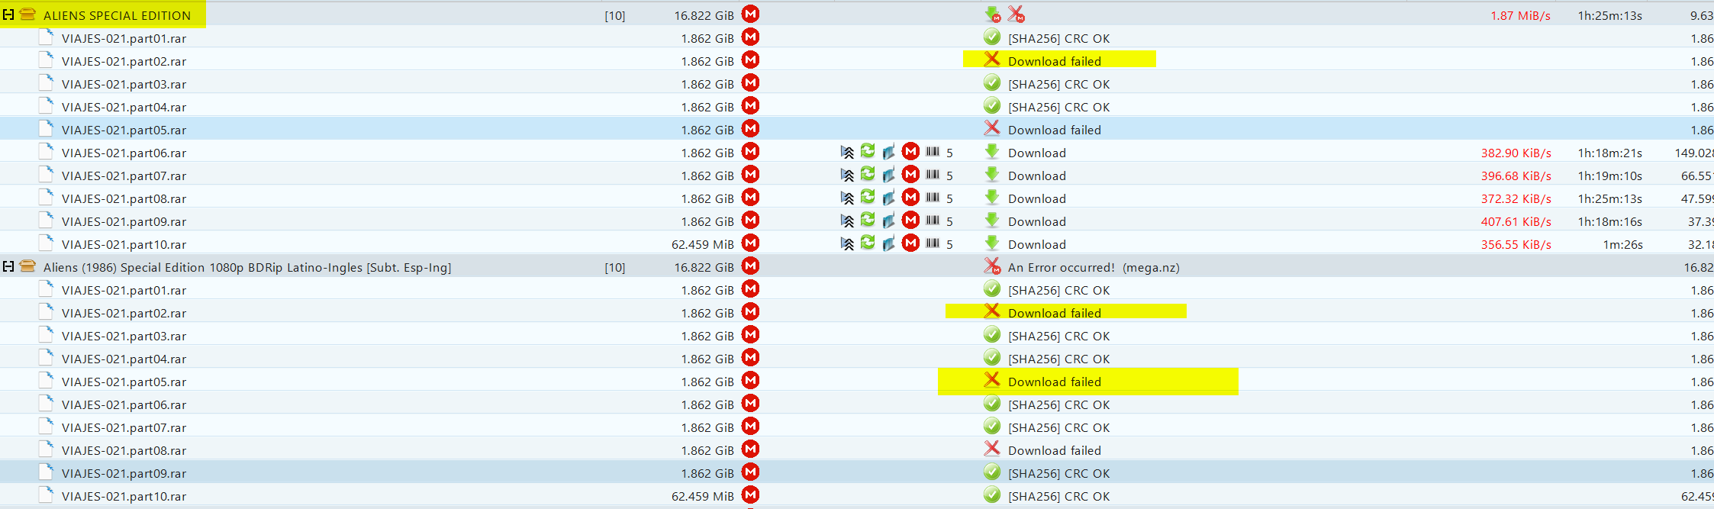1714x509 pixels.
Task: Select VIAJES-021.part04.rar under ALIENS SPECIAL EDITION
Action: [x=124, y=107]
